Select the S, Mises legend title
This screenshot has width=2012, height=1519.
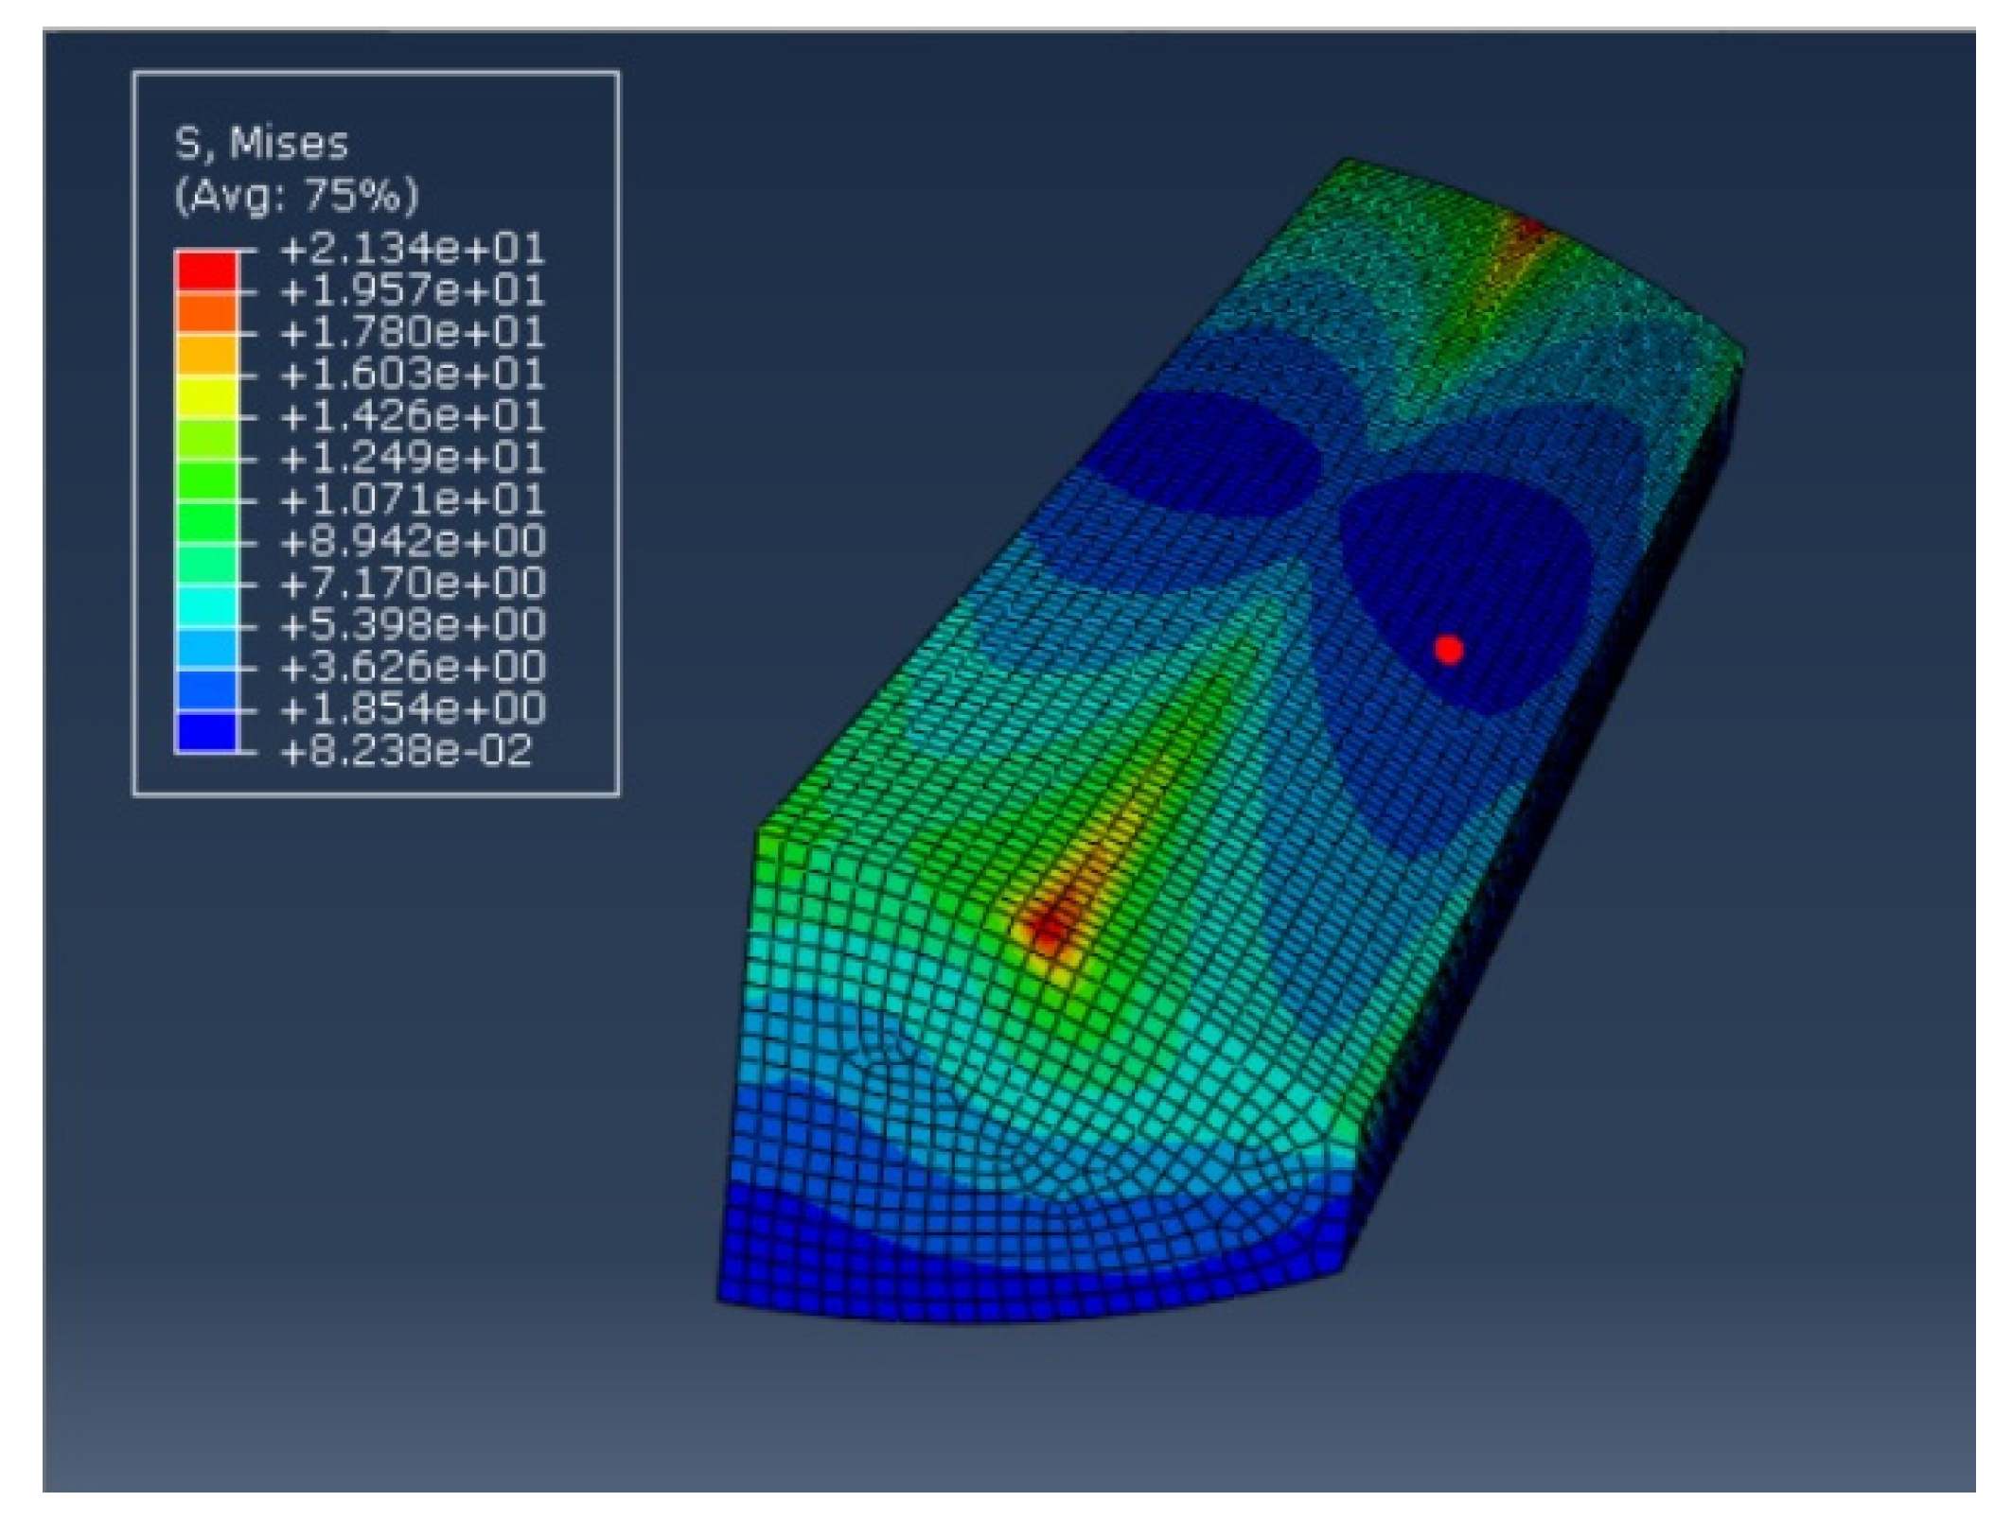click(x=261, y=144)
